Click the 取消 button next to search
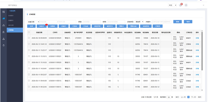This screenshot has height=102, width=208. 188,22
